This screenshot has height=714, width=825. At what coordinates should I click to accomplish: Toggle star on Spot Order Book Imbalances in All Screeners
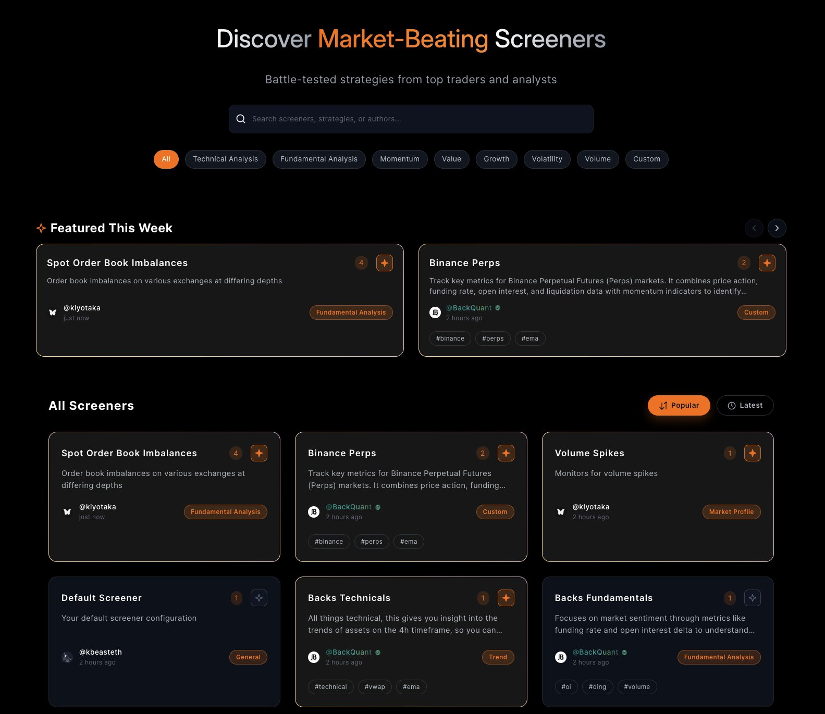click(259, 453)
